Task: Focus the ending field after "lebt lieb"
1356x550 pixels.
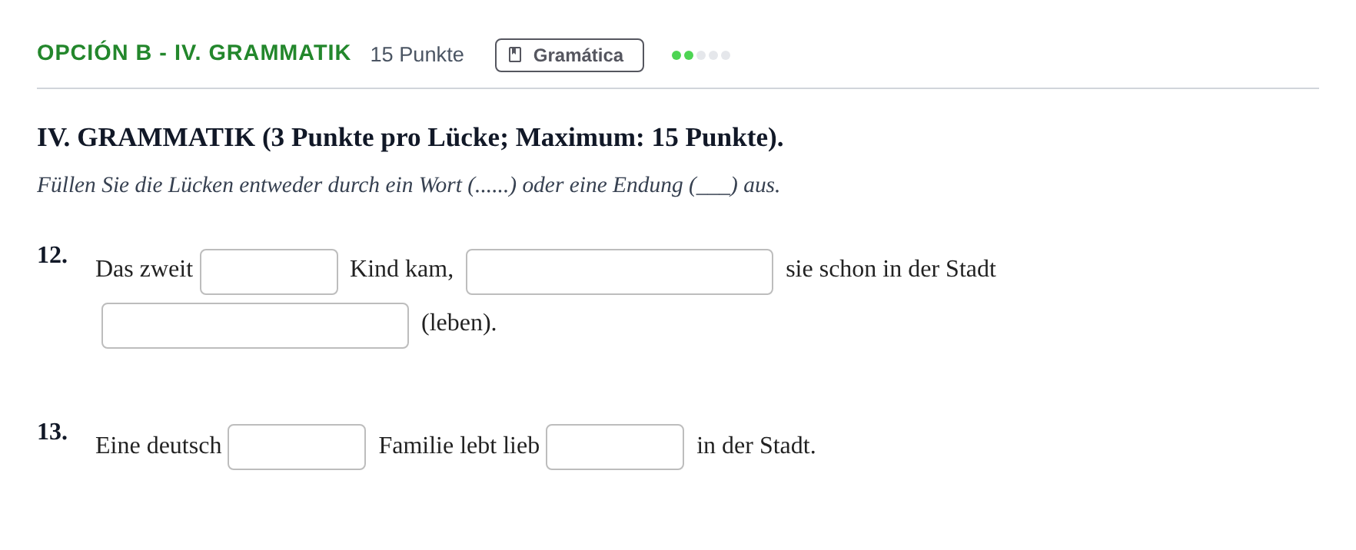Action: (615, 447)
